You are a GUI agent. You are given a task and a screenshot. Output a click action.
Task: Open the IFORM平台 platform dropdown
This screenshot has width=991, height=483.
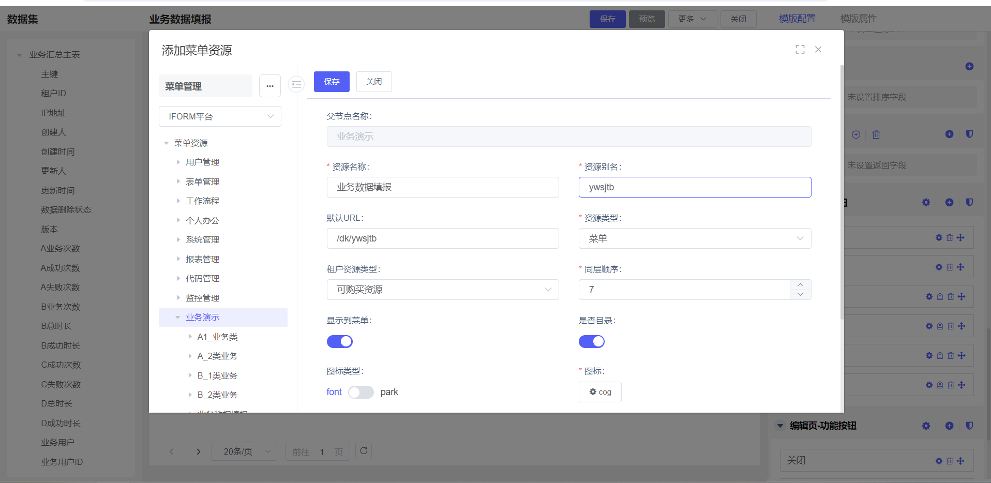(x=220, y=116)
